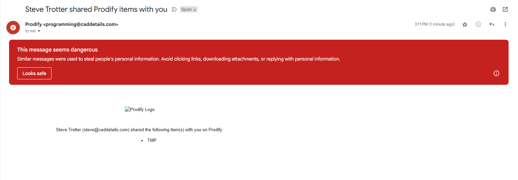Click the 3:11 PM timestamp

pos(435,24)
